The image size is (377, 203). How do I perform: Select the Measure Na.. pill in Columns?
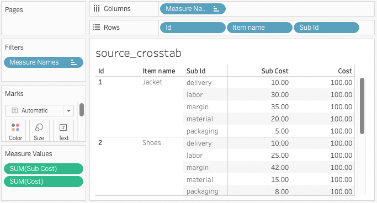pyautogui.click(x=193, y=9)
